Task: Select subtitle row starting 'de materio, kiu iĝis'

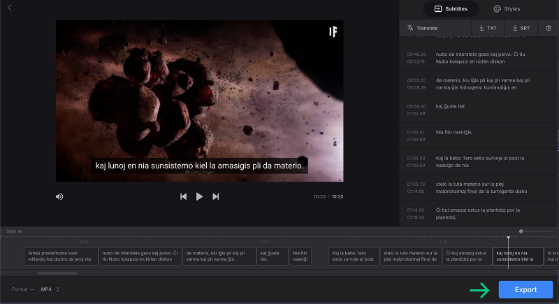Action: point(479,84)
